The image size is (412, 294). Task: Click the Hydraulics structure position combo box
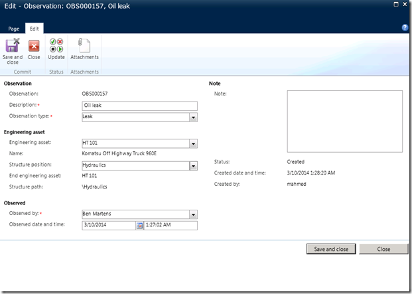click(x=139, y=166)
